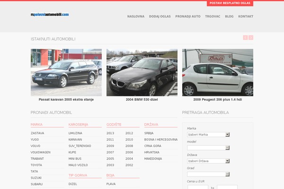Filter by country Bosna i Hercegovina

(x=161, y=139)
